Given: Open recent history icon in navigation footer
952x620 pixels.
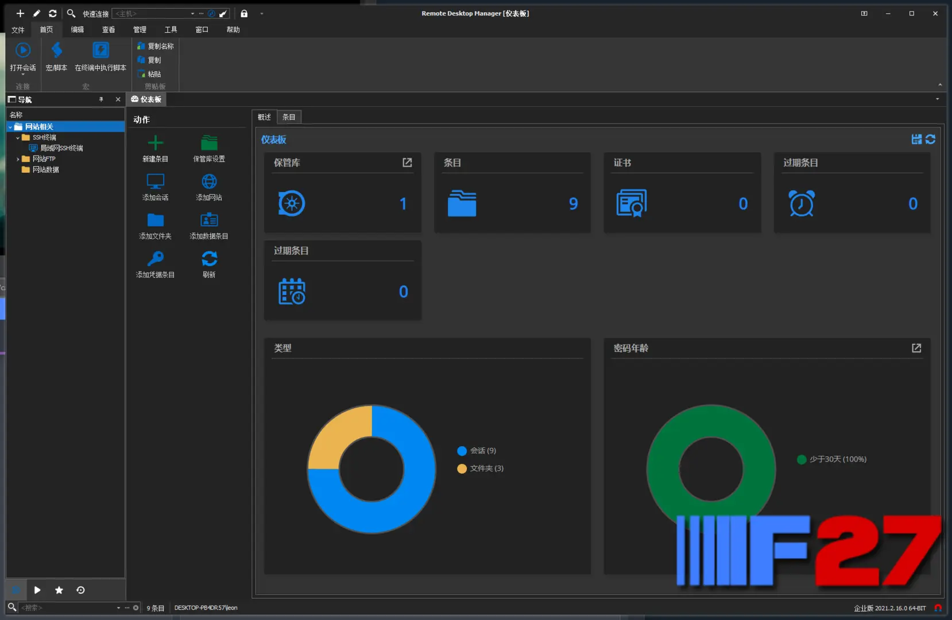Looking at the screenshot, I should coord(80,590).
